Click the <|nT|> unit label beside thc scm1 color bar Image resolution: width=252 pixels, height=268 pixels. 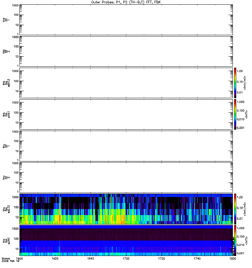coord(247,241)
